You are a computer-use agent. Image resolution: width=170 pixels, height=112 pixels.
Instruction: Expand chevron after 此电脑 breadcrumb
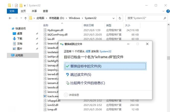47,18
